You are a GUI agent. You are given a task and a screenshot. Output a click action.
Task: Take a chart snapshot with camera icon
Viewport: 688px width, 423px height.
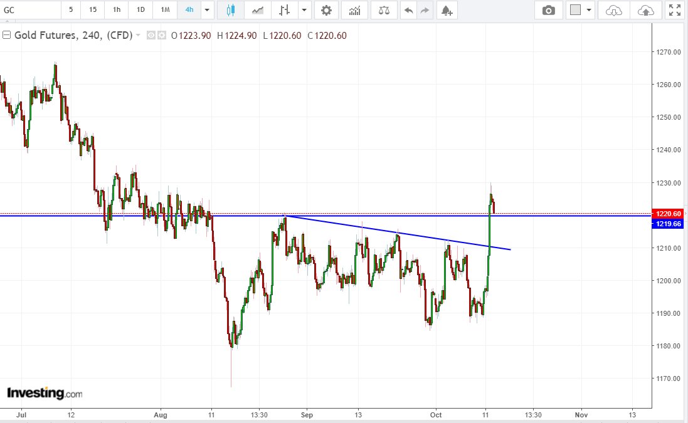(x=549, y=10)
